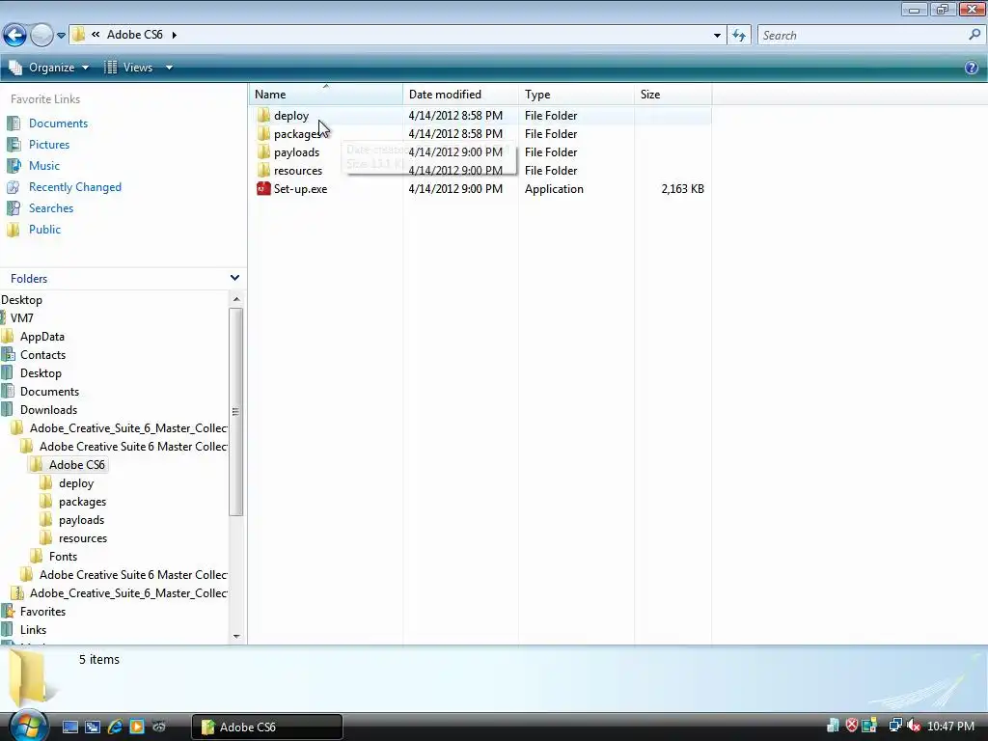Open the recent pages dropdown arrow
988x741 pixels.
(x=61, y=36)
